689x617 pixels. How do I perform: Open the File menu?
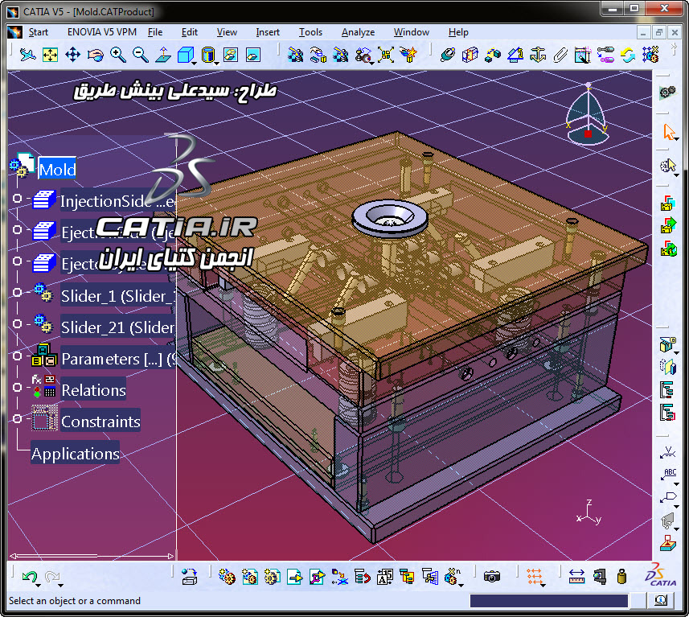[x=155, y=32]
